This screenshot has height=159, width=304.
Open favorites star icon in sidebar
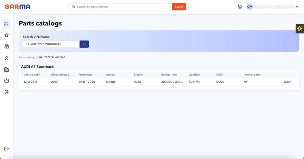7,35
